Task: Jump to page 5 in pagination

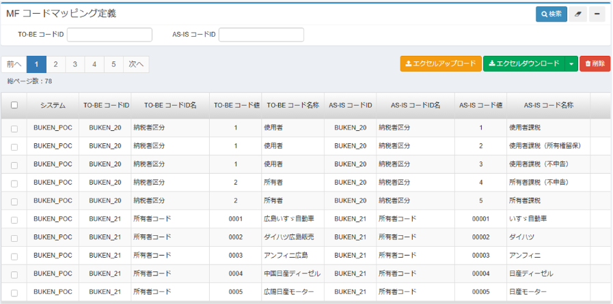Action: (x=113, y=64)
